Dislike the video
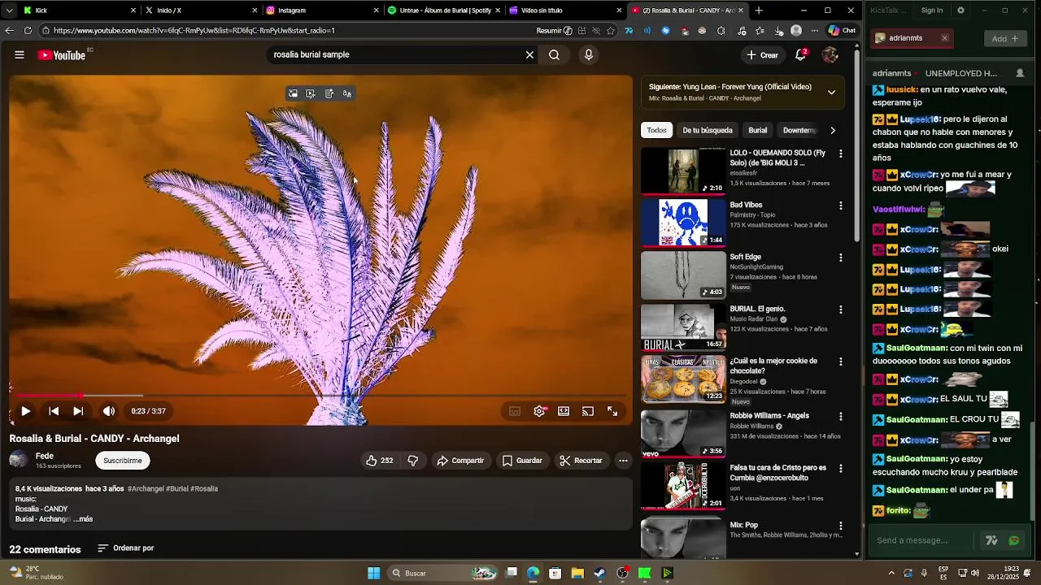 point(413,461)
